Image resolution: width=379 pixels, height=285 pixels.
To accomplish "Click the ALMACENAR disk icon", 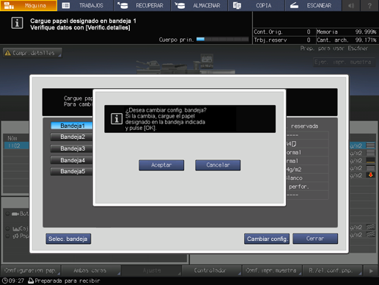I will tap(180, 5).
